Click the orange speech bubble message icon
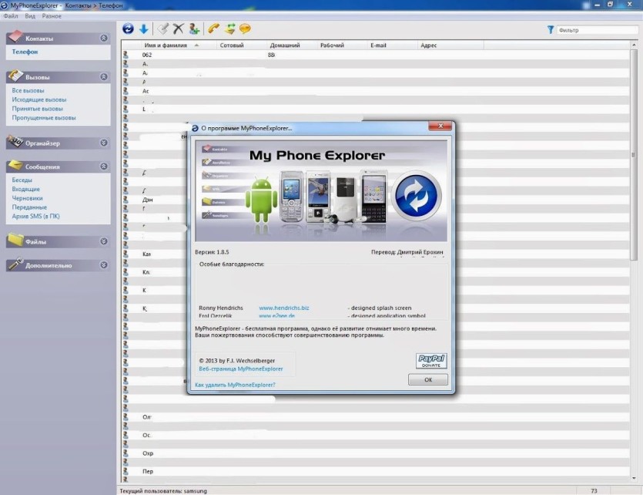The height and width of the screenshot is (495, 643). coord(245,29)
